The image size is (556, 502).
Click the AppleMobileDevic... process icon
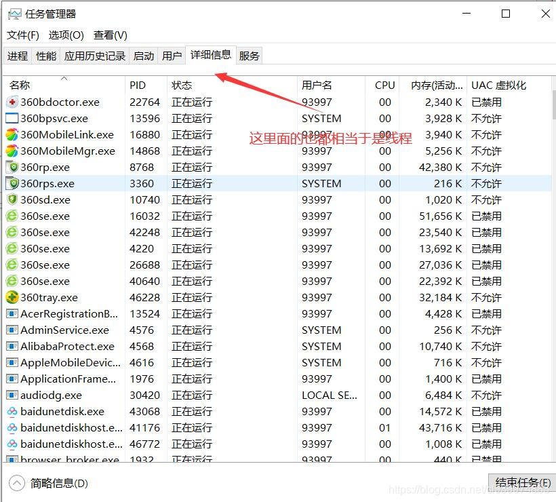coord(12,362)
